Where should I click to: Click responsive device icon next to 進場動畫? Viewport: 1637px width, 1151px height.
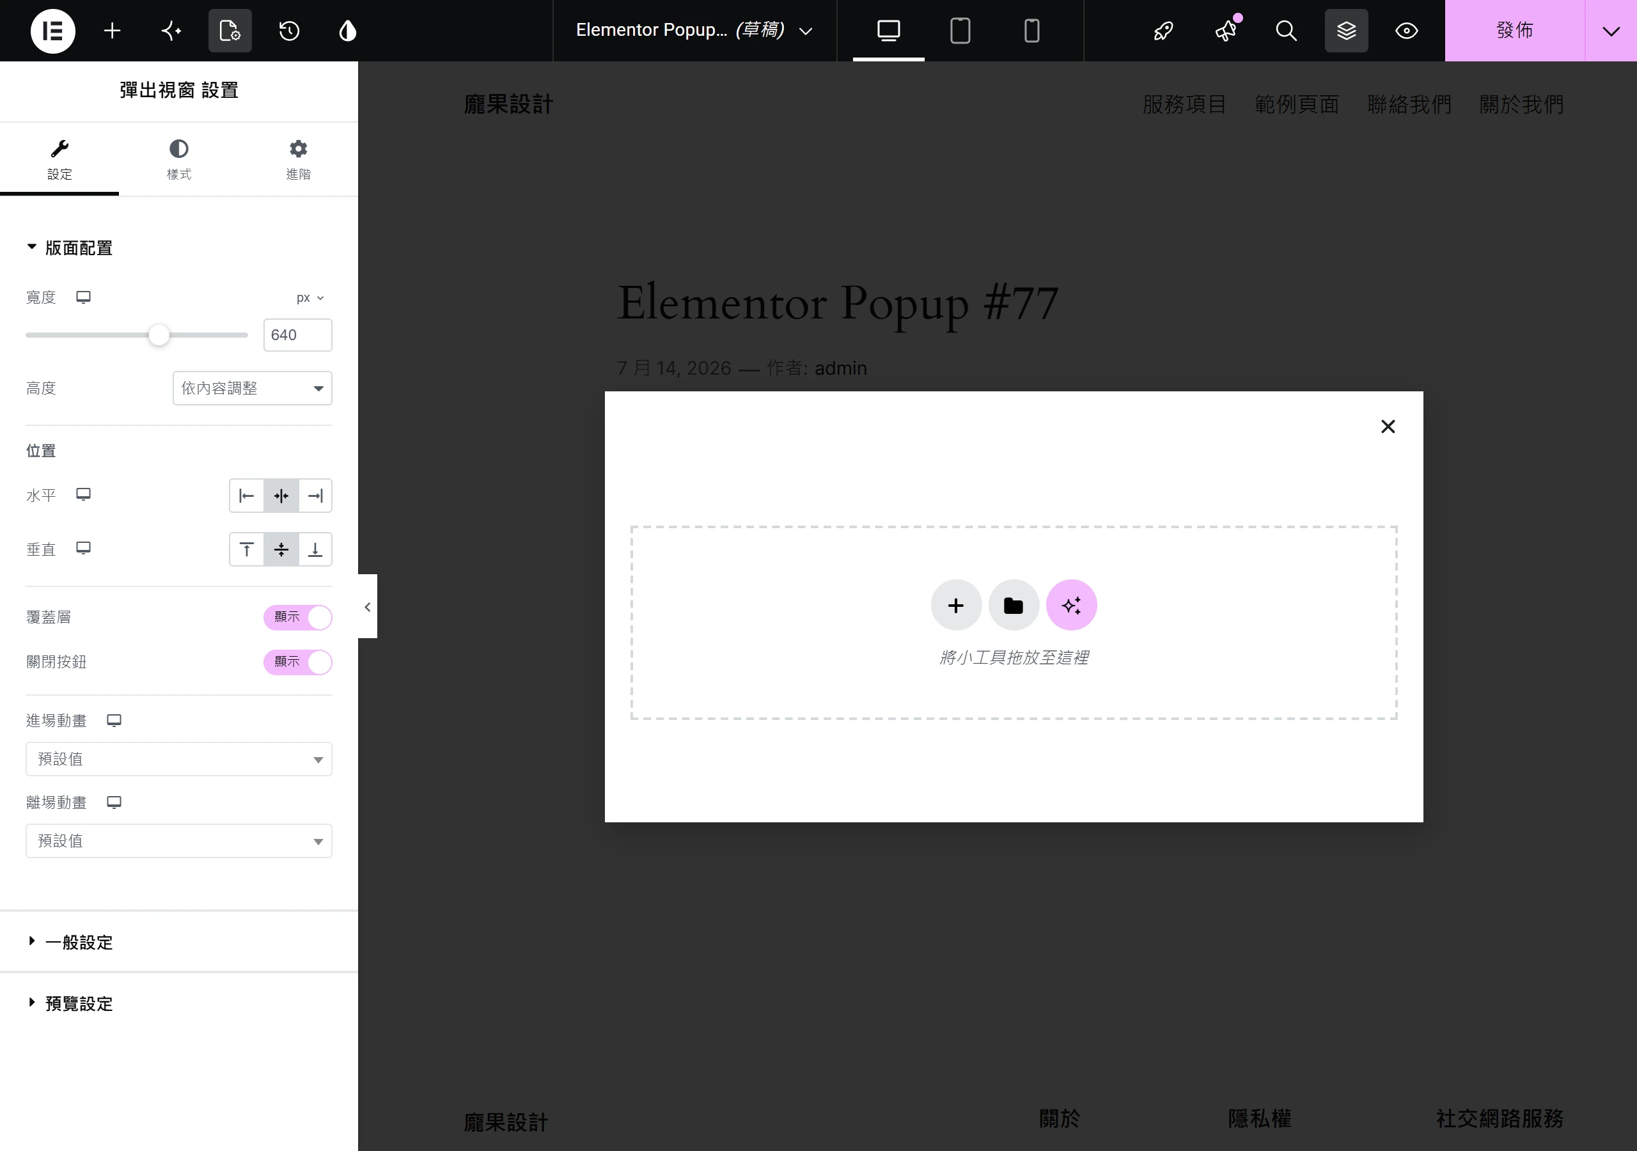pyautogui.click(x=114, y=721)
